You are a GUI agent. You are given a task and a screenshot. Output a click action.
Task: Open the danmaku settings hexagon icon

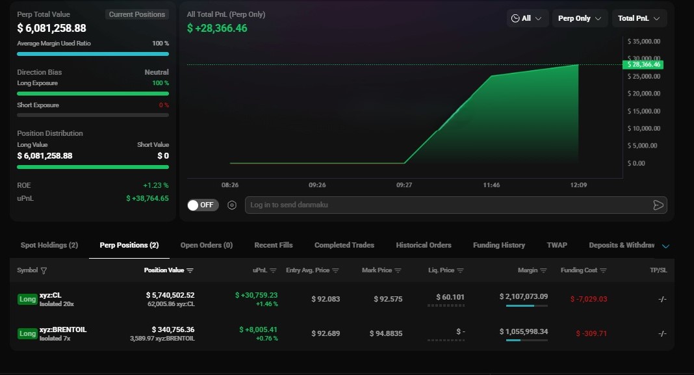[232, 205]
